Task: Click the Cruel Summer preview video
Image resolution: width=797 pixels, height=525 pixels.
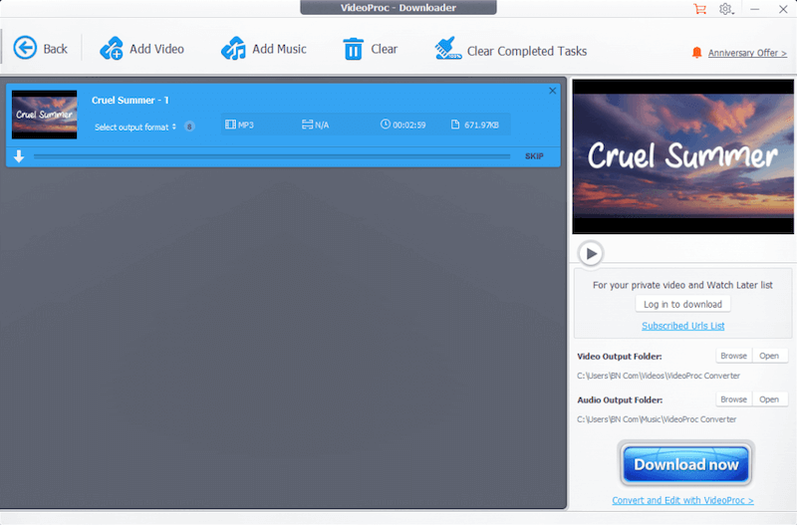Action: click(x=682, y=156)
